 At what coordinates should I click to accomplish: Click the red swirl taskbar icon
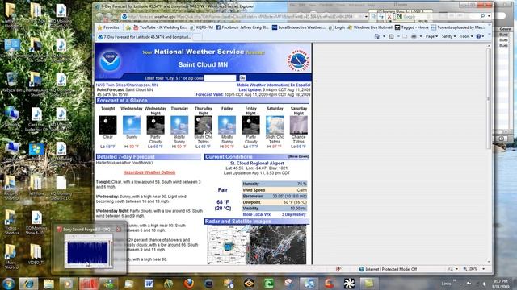[329, 284]
